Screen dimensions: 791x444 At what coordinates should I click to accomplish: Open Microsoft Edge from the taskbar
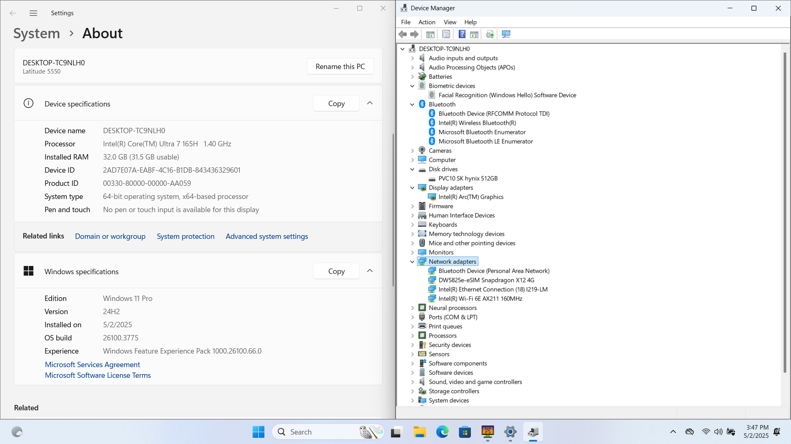click(x=442, y=432)
